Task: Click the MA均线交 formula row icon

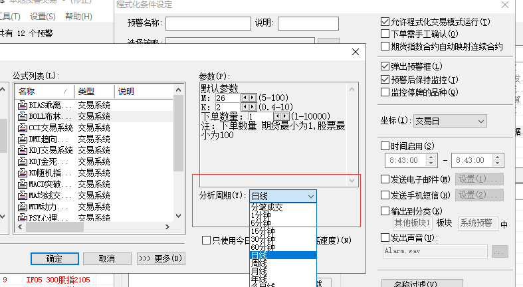Action: tap(23, 195)
